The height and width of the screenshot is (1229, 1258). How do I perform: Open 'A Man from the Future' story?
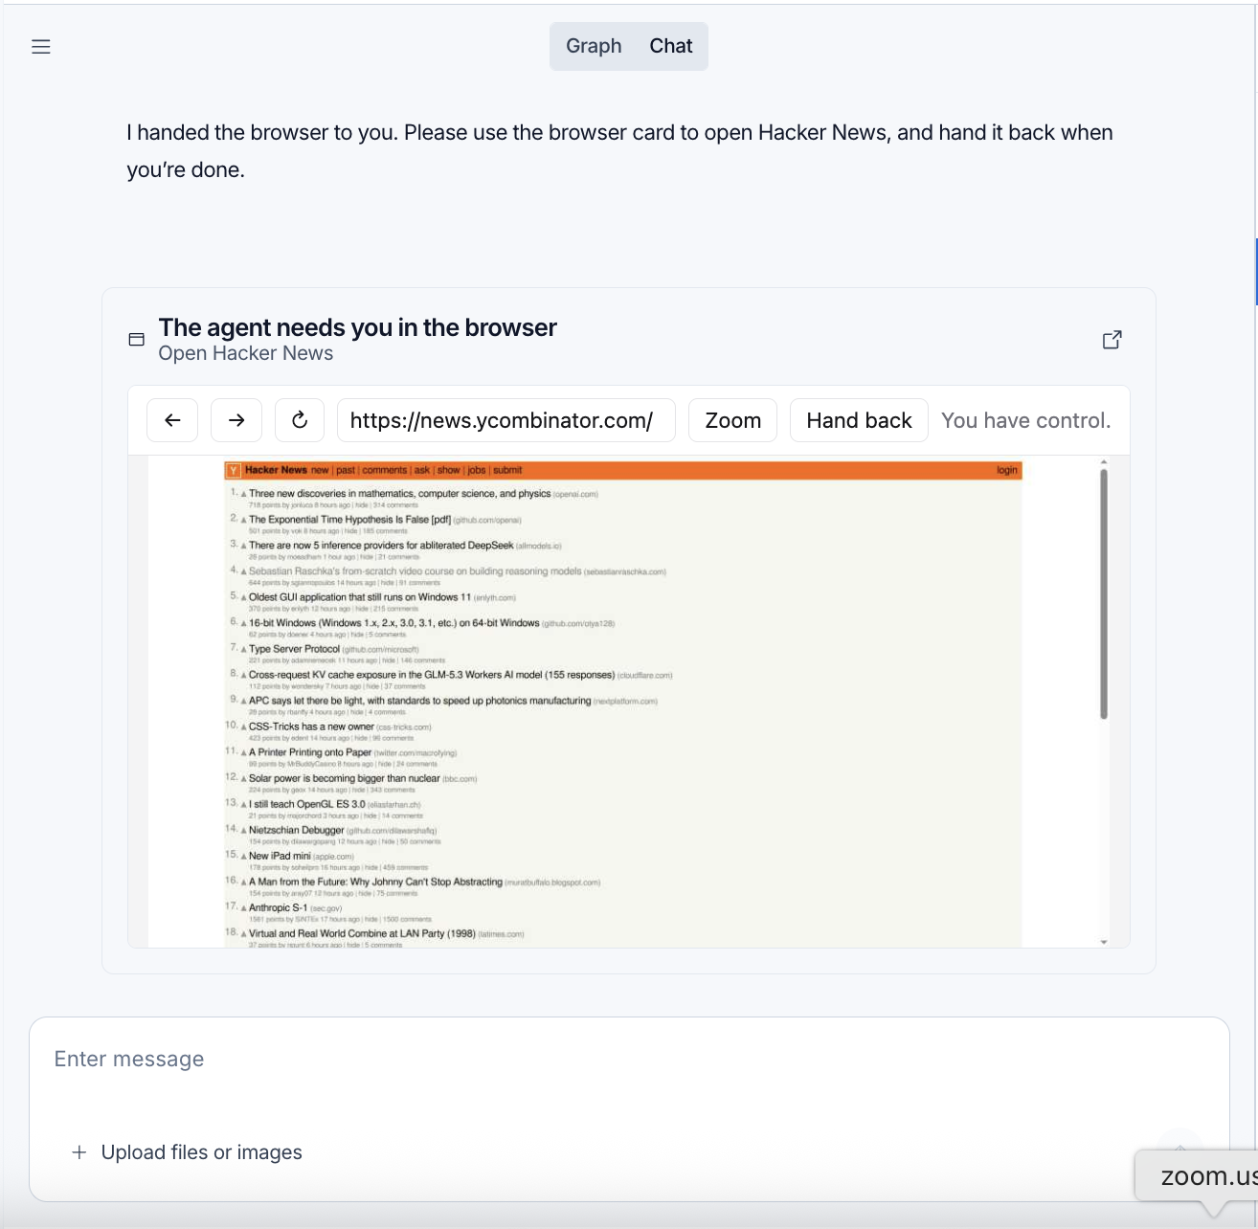375,882
